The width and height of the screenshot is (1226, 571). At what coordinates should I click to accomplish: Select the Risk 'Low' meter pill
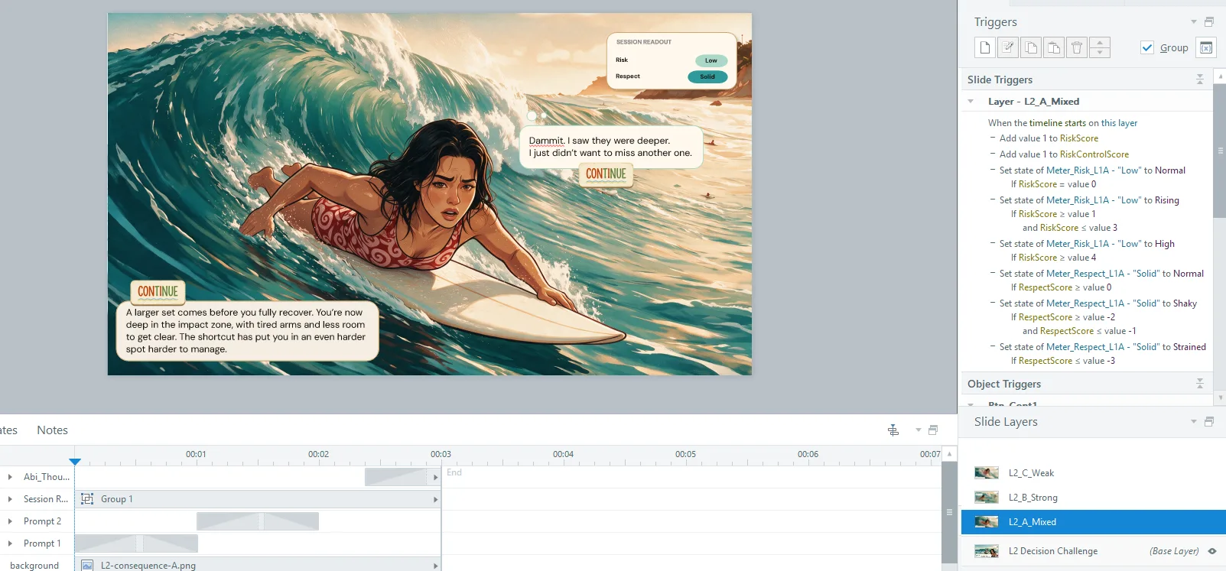[711, 60]
